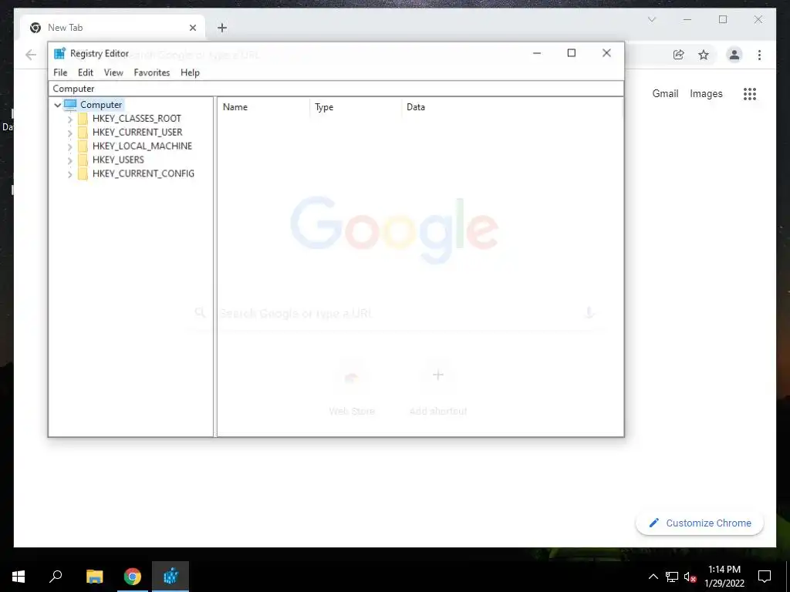The image size is (790, 592).
Task: Open the taskbar clock and date
Action: pyautogui.click(x=724, y=577)
